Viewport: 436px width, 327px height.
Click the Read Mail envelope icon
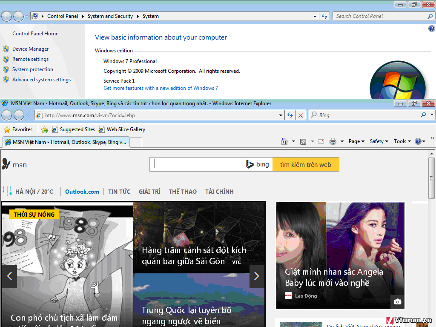[x=321, y=141]
